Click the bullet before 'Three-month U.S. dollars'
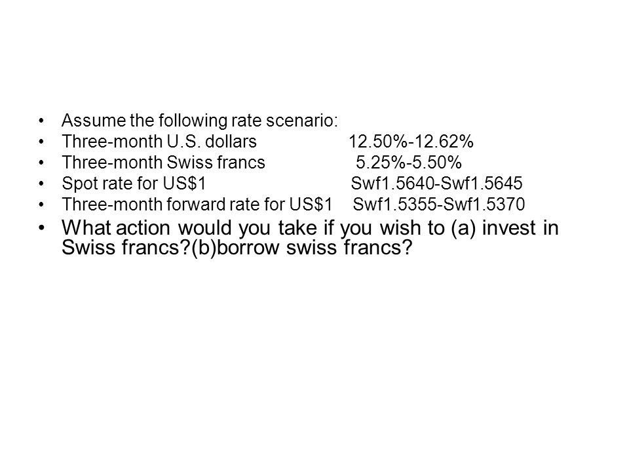629x472 pixels. pyautogui.click(x=41, y=142)
